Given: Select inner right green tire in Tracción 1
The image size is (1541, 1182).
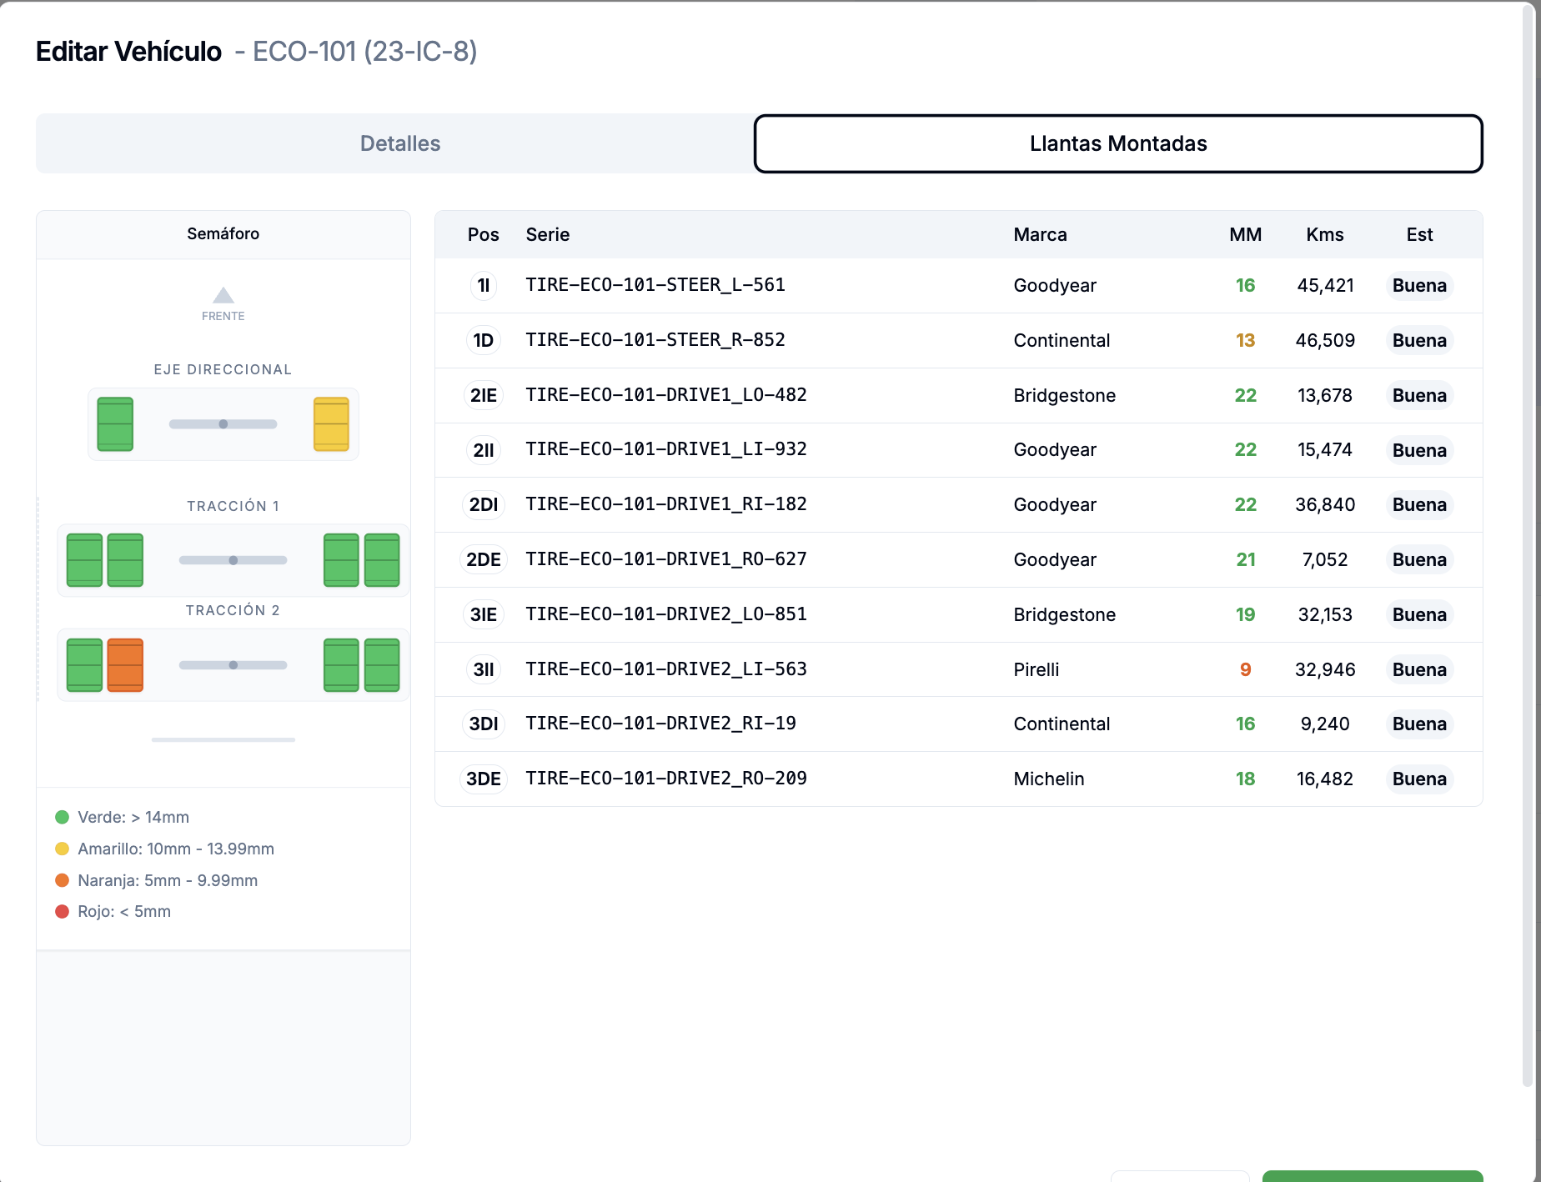Looking at the screenshot, I should coord(341,560).
